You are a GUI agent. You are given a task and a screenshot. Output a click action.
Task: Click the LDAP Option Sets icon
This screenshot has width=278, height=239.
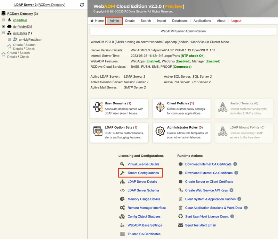(98, 131)
